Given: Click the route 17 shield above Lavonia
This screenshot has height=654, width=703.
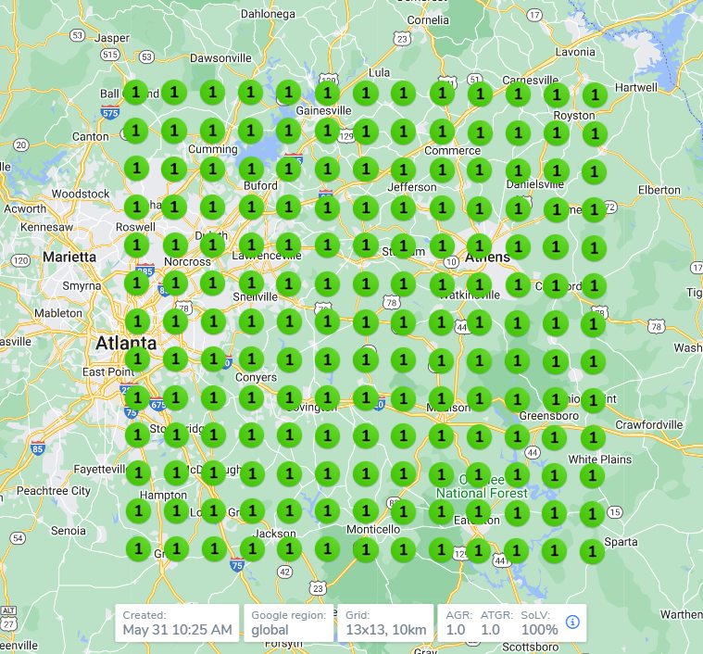Looking at the screenshot, I should [x=534, y=15].
